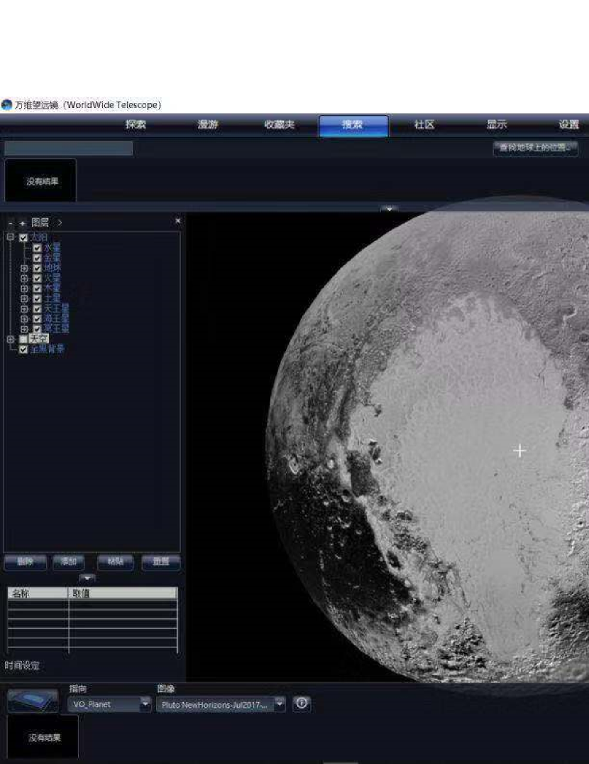
Task: Toggle the 冥王星 layer checkbox
Action: coord(37,329)
